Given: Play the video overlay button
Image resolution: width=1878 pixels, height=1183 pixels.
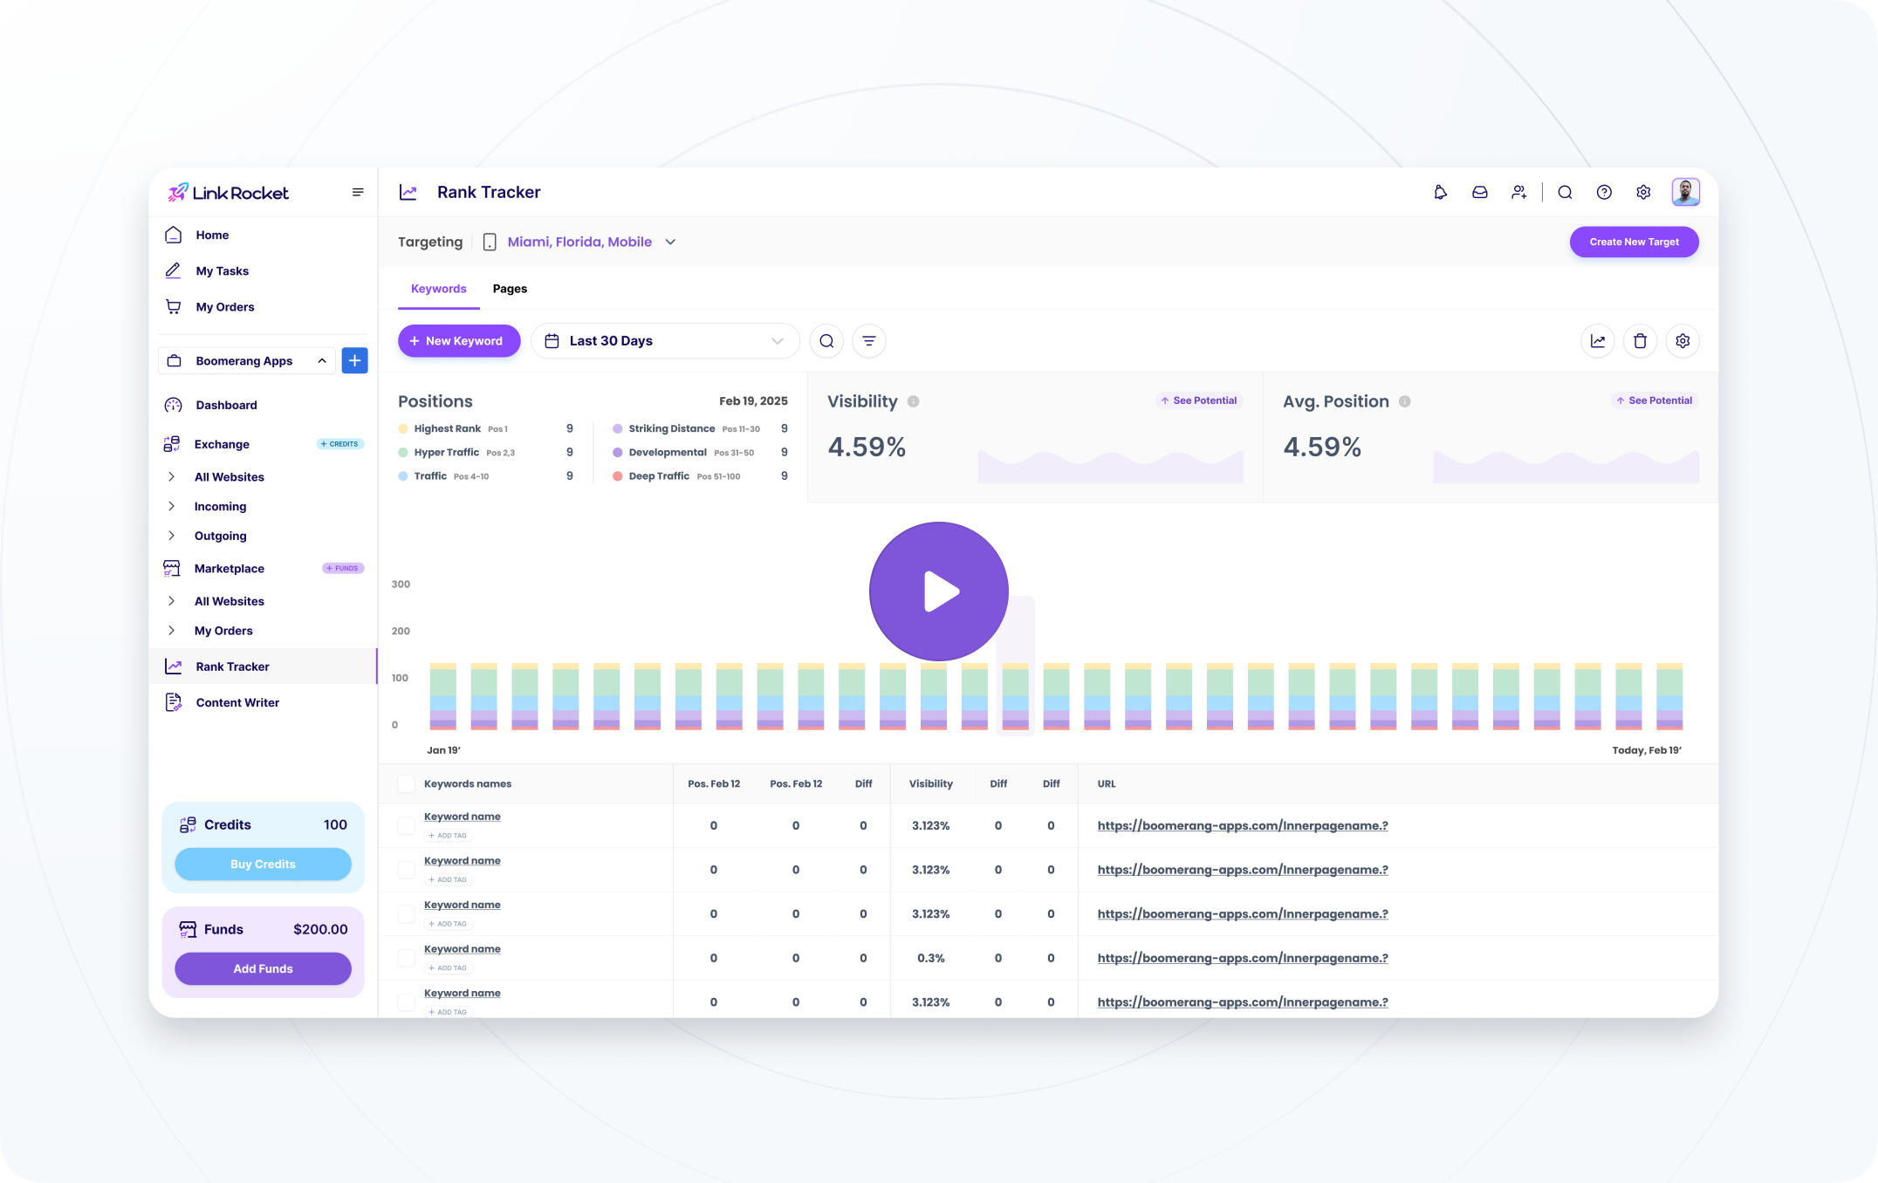Looking at the screenshot, I should coord(939,591).
